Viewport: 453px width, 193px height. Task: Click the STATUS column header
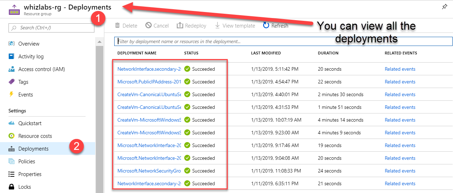pos(191,53)
